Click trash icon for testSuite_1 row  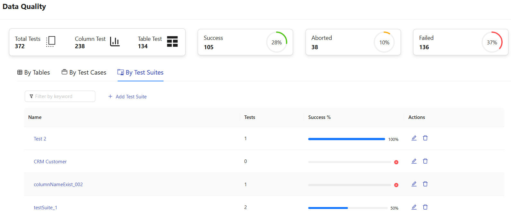click(x=425, y=207)
